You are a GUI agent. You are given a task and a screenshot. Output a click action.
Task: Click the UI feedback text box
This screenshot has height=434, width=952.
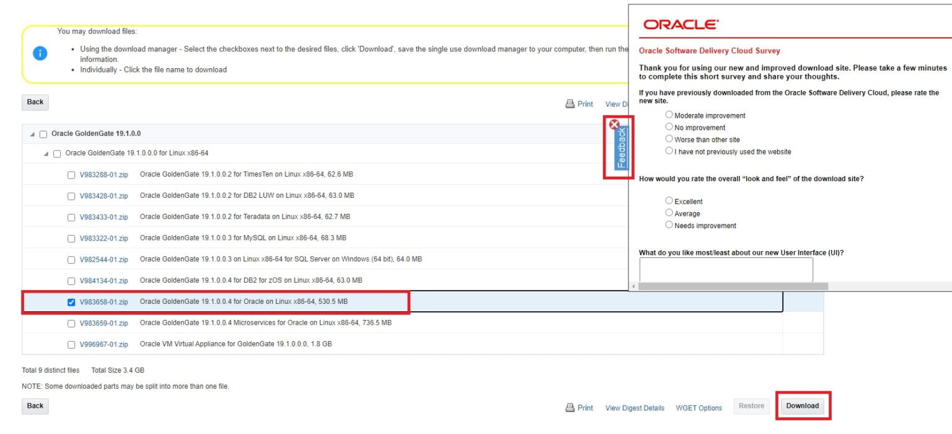pos(726,270)
